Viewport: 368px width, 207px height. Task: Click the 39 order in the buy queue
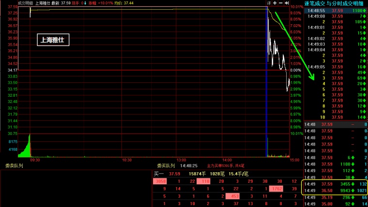coord(294,189)
